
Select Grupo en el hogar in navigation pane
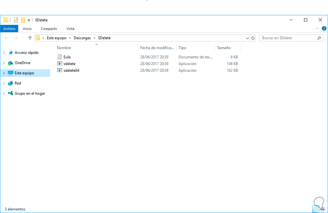[x=30, y=93]
